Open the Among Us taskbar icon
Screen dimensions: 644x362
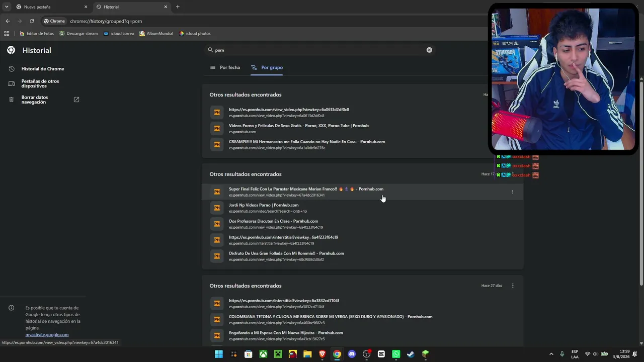[293, 354]
